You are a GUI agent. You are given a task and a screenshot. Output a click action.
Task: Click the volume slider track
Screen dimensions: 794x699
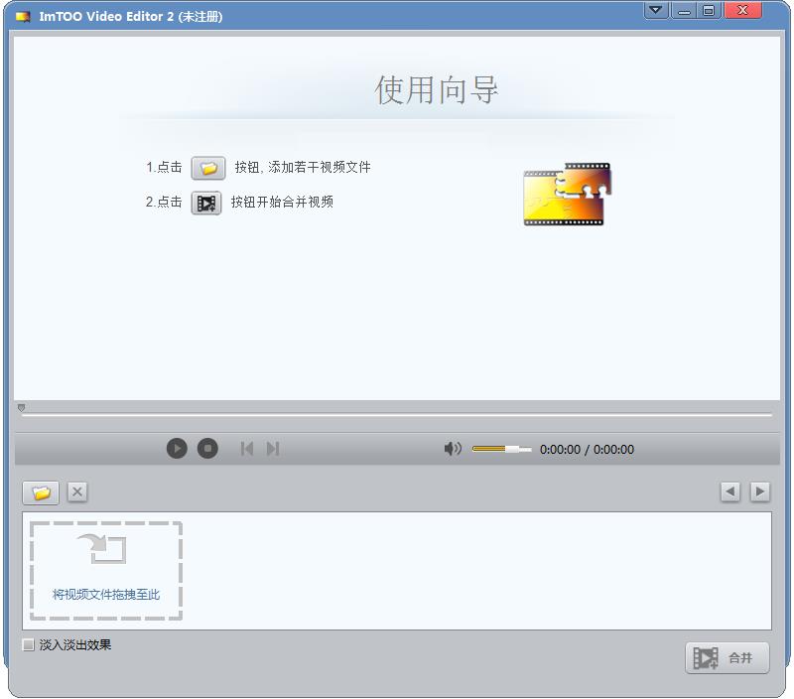pyautogui.click(x=501, y=449)
